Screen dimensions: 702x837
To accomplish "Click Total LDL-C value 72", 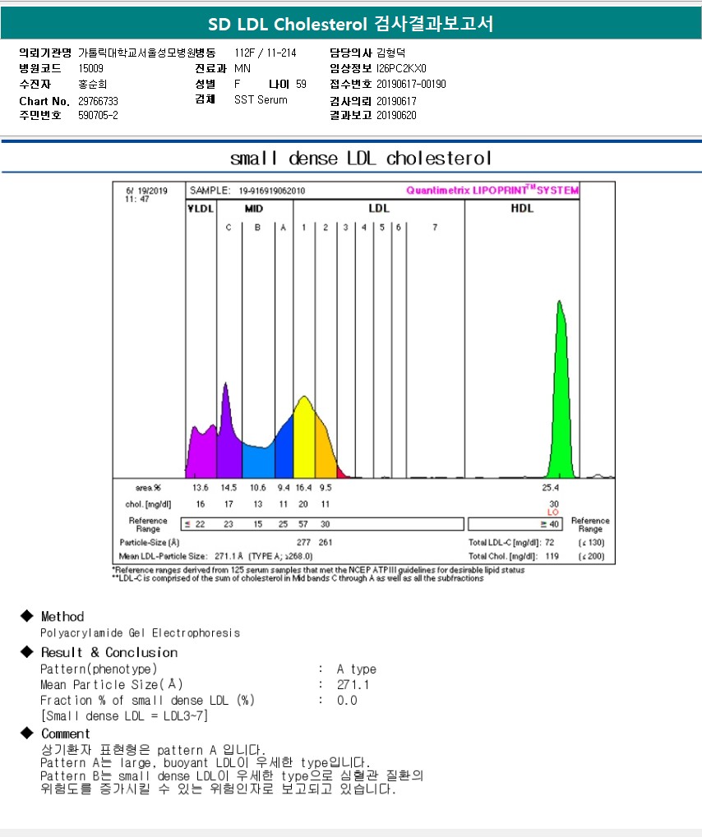I will 549,542.
